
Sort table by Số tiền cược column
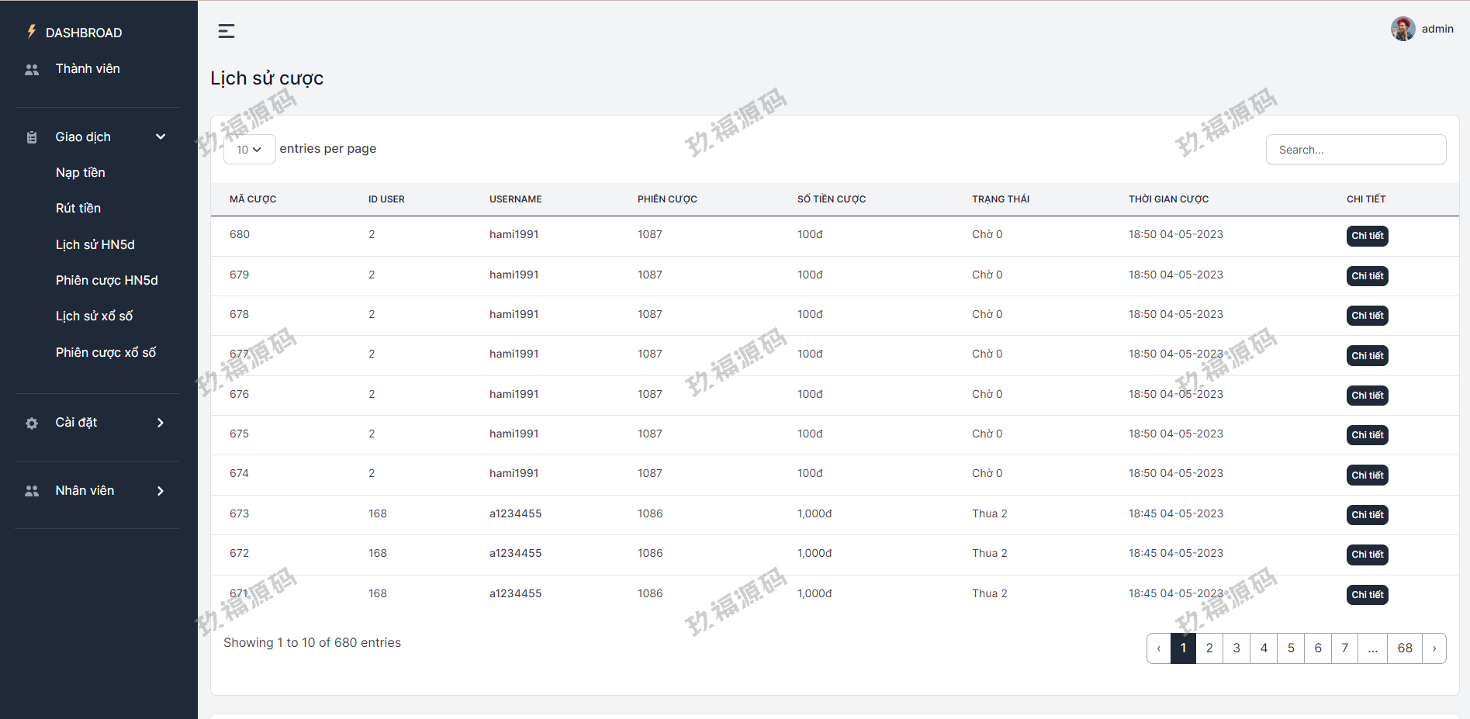(x=831, y=199)
